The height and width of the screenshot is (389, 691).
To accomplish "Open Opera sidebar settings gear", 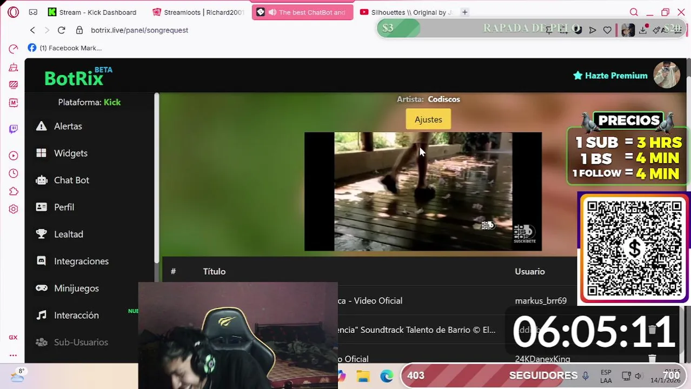I will 14,209.
